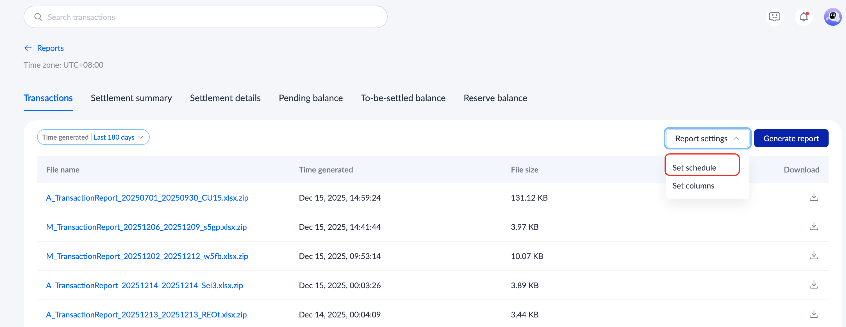Screen dimensions: 846x327
Task: Click the back arrow beside Reports
Action: pyautogui.click(x=28, y=48)
